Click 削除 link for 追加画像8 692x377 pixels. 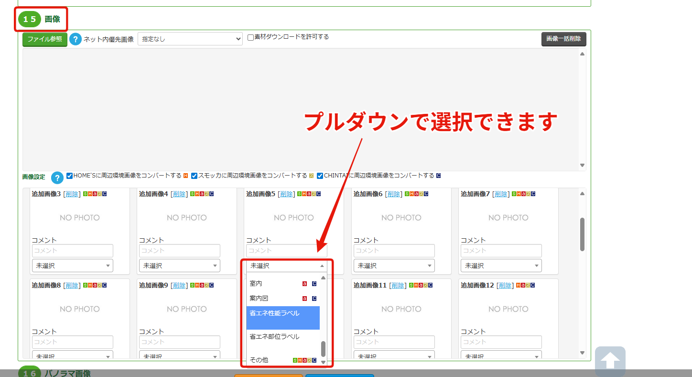(x=72, y=285)
